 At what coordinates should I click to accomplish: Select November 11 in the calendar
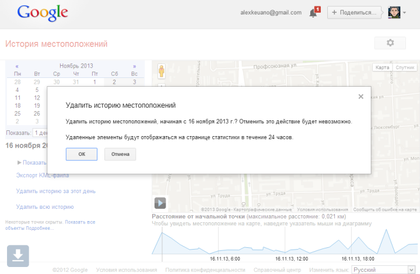point(17,98)
